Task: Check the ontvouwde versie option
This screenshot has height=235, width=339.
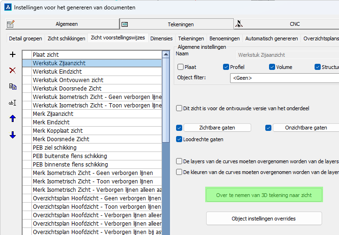Action: pos(179,108)
